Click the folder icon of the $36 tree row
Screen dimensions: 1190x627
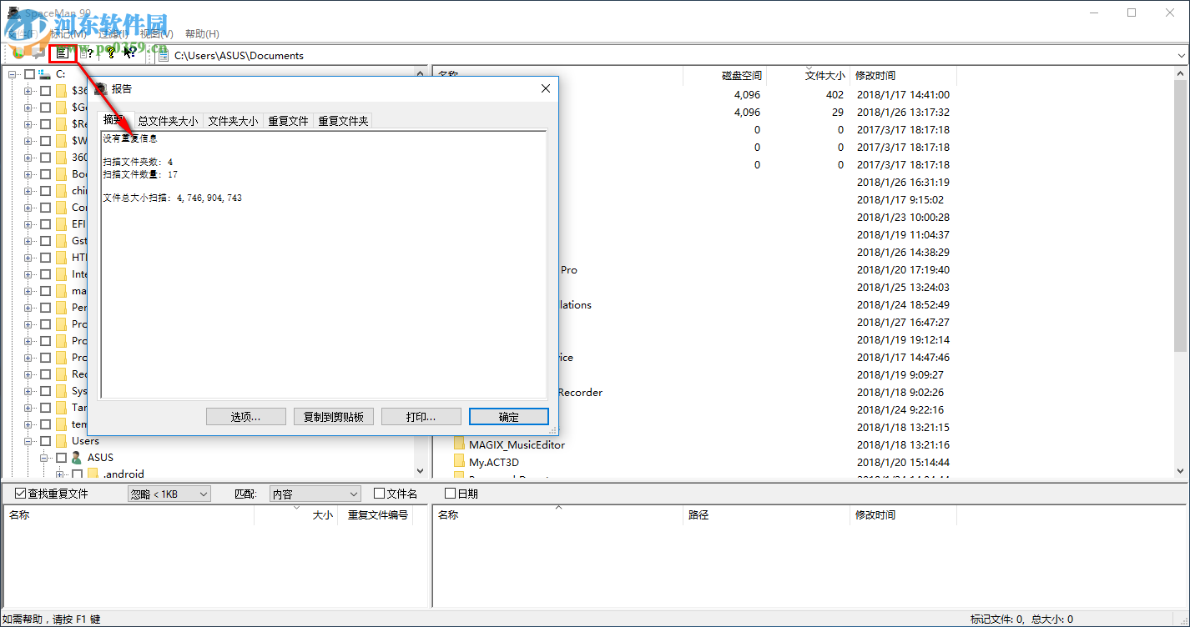pyautogui.click(x=61, y=91)
